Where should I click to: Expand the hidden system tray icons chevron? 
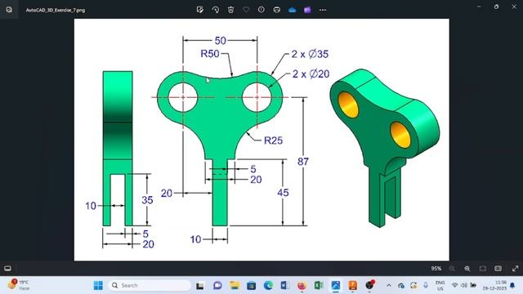[389, 285]
